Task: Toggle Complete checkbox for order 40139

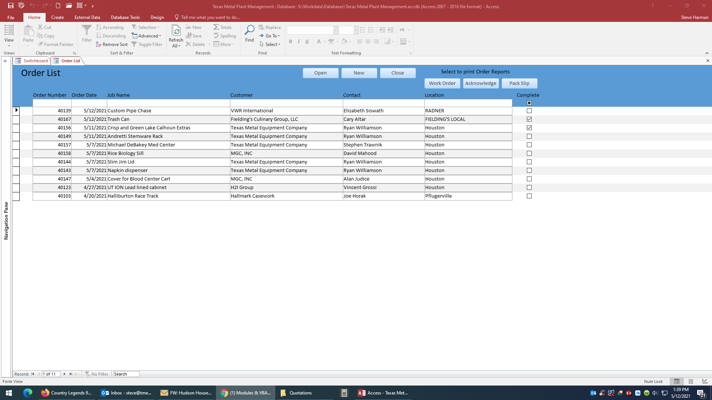Action: pyautogui.click(x=529, y=111)
